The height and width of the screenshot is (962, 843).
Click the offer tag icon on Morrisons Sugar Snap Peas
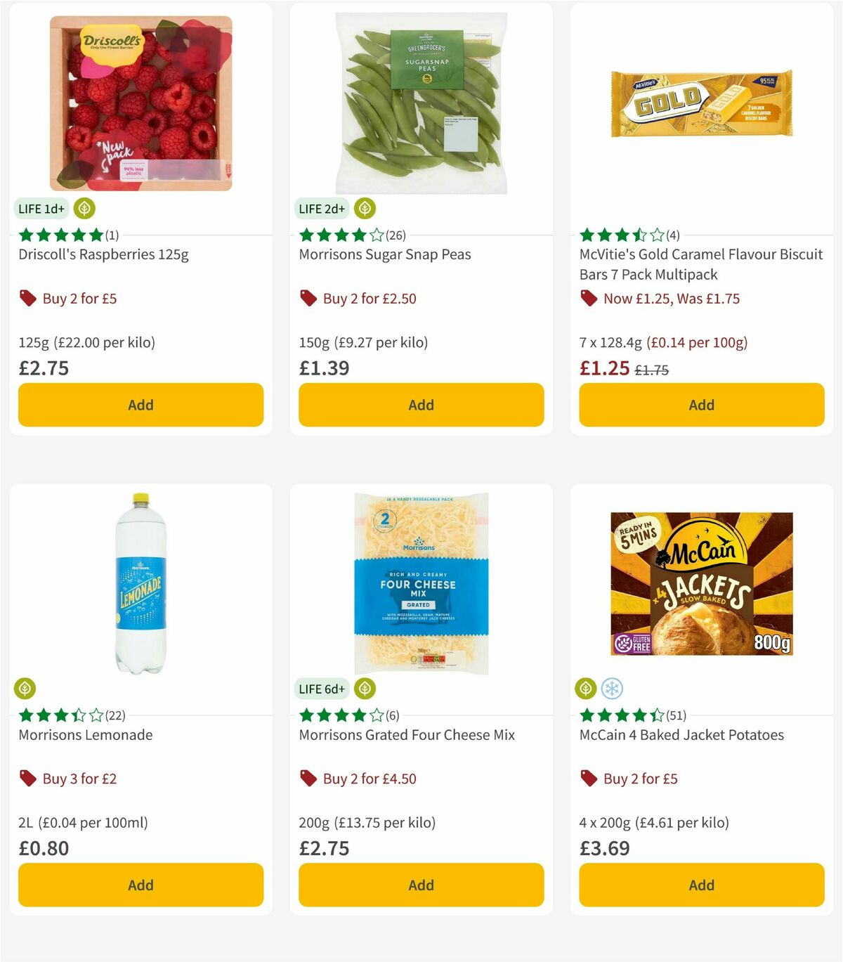click(x=307, y=298)
